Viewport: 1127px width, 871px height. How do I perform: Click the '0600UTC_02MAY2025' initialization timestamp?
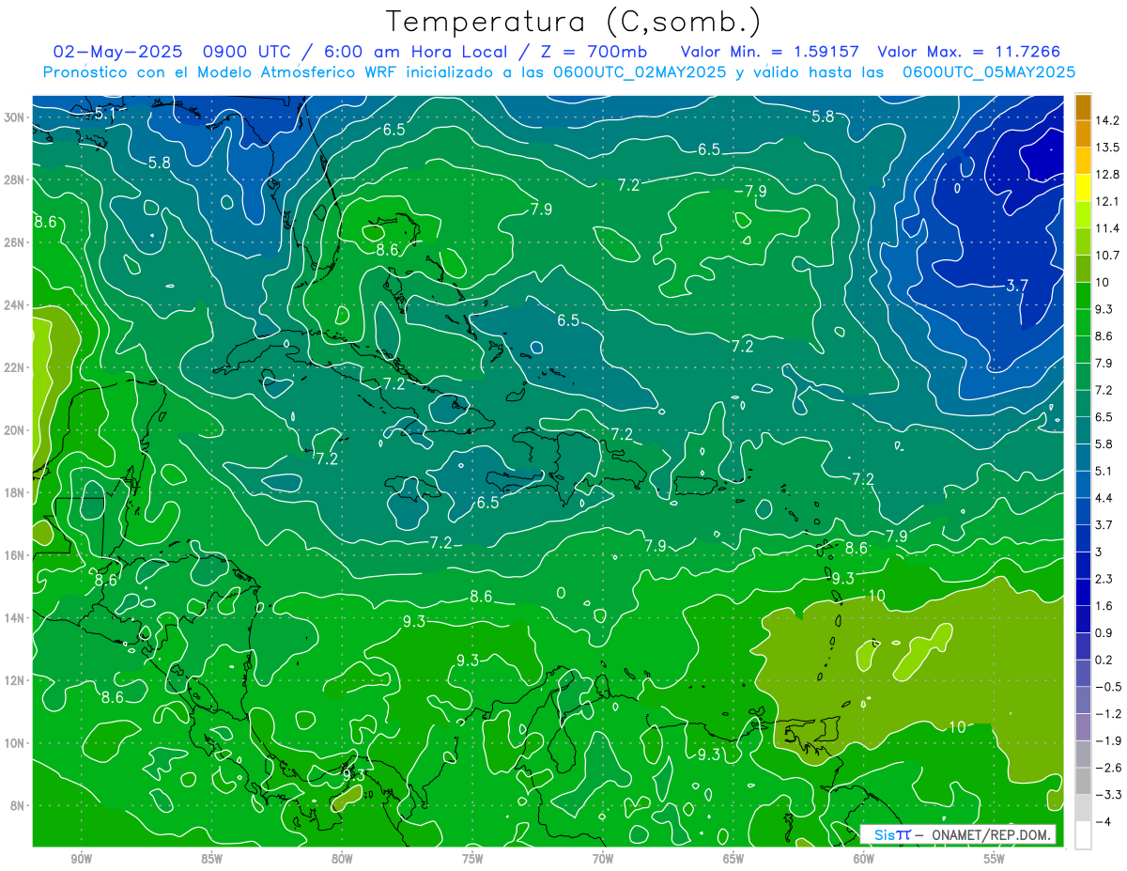pos(640,72)
